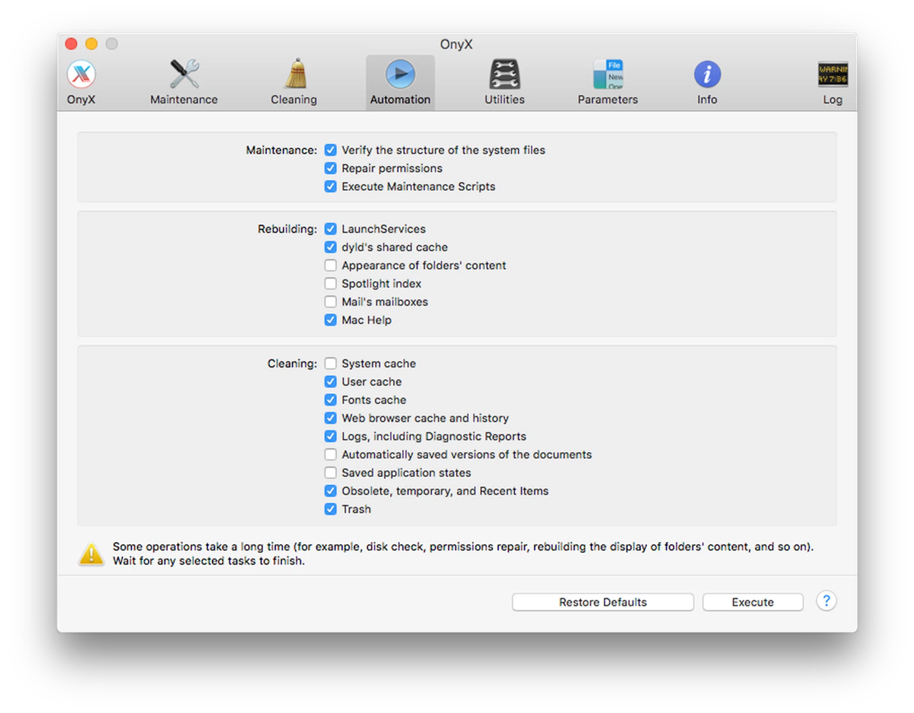Image resolution: width=914 pixels, height=713 pixels.
Task: Open the OnyX logo toolbar icon
Action: click(81, 75)
